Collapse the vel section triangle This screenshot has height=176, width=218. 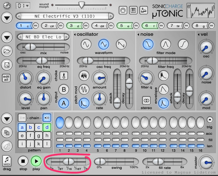[x=199, y=34]
